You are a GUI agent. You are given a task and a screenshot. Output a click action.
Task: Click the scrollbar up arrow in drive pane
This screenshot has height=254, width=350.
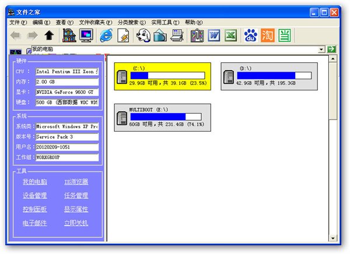(x=333, y=59)
